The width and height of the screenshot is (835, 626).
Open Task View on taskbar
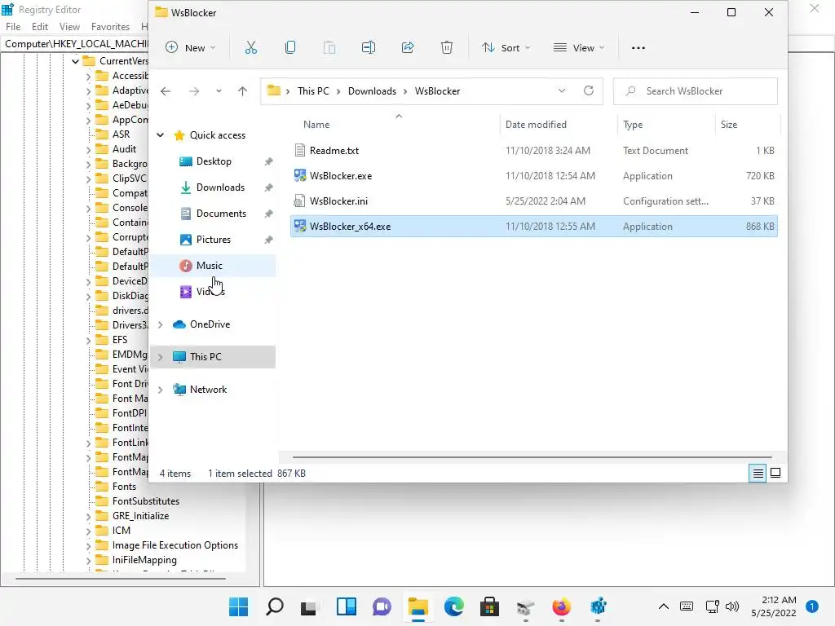pyautogui.click(x=309, y=606)
